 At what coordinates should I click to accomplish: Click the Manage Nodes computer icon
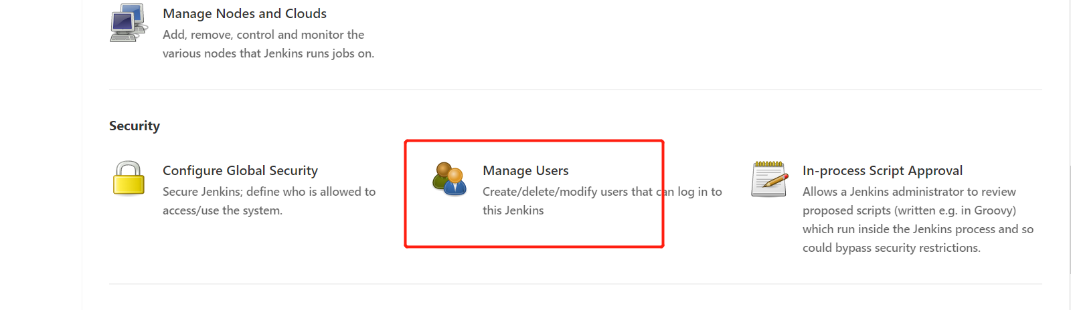pos(129,23)
